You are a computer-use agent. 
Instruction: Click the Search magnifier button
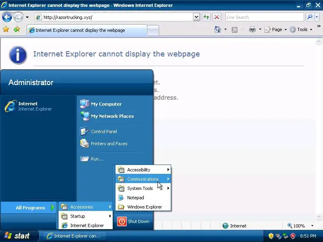(x=310, y=17)
